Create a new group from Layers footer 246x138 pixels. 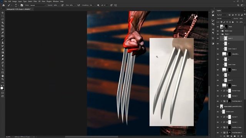pos(235,136)
